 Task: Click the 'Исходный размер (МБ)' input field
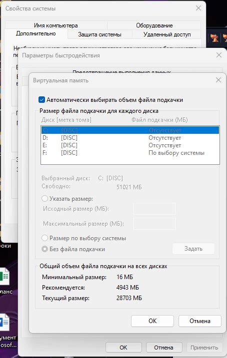[154, 209]
